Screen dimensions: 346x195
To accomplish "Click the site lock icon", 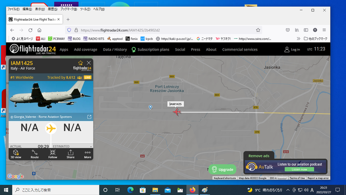I will point(76,30).
